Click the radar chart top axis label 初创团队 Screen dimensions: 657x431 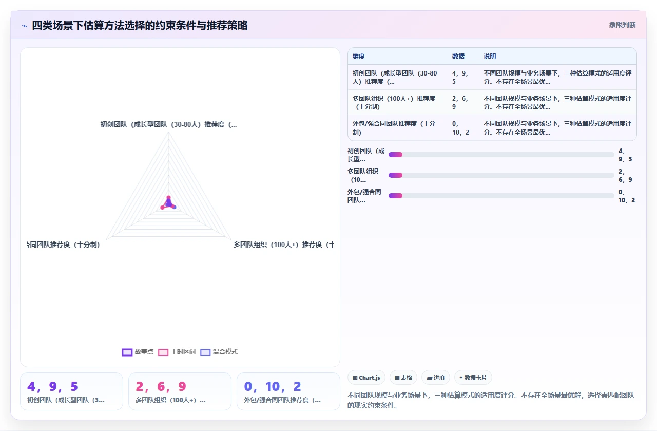coord(169,124)
